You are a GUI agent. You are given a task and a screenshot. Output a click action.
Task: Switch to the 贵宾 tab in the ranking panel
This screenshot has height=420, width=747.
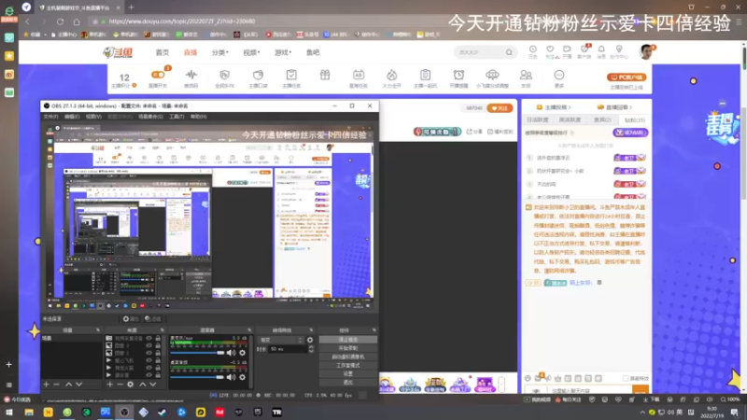point(602,120)
